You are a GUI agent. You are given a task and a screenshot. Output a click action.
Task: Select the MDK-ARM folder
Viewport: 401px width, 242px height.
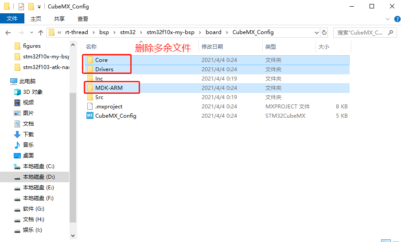point(217,88)
